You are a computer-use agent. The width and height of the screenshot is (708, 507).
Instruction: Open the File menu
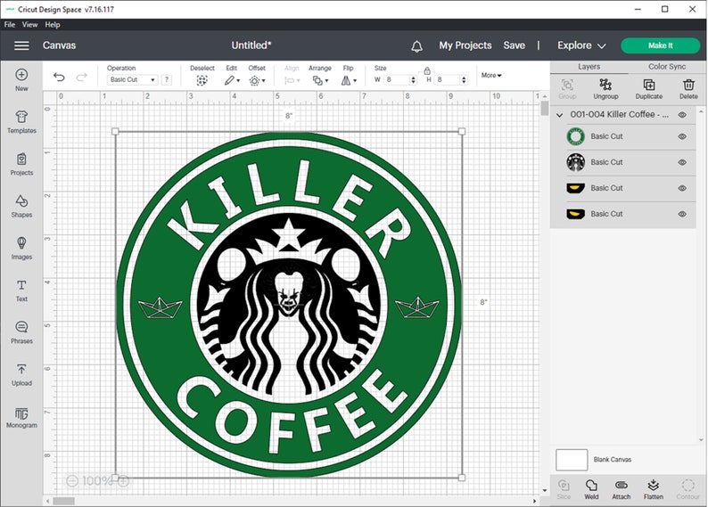tap(10, 25)
